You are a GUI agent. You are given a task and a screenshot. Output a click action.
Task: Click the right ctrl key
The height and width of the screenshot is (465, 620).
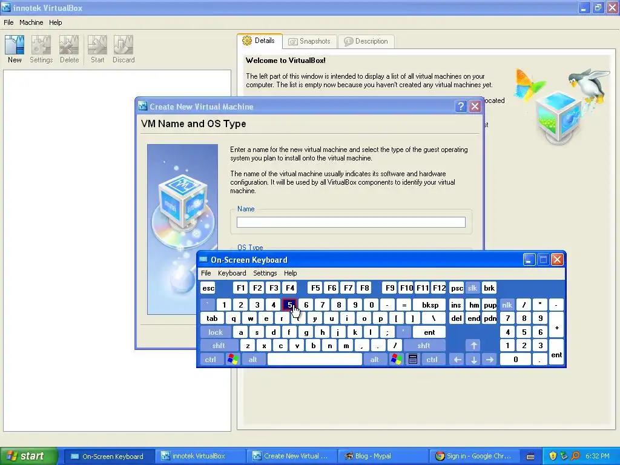[x=432, y=360]
